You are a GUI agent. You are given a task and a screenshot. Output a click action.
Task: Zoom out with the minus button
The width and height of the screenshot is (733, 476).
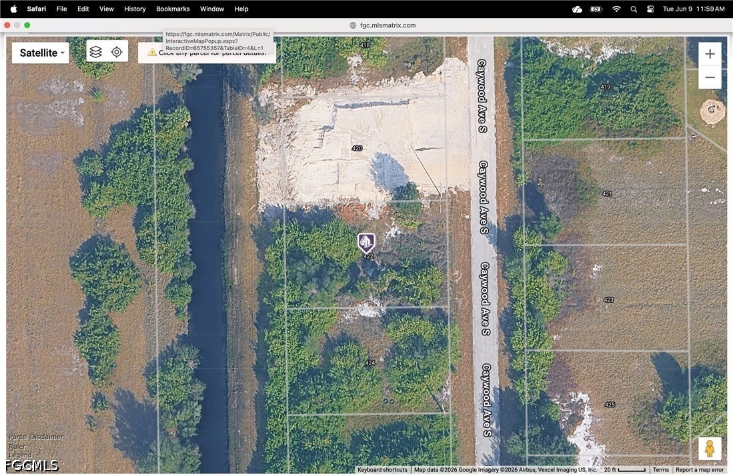click(x=710, y=77)
